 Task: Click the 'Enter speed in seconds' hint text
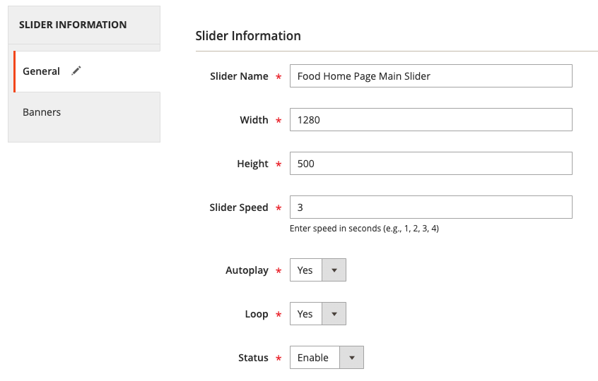tap(364, 229)
